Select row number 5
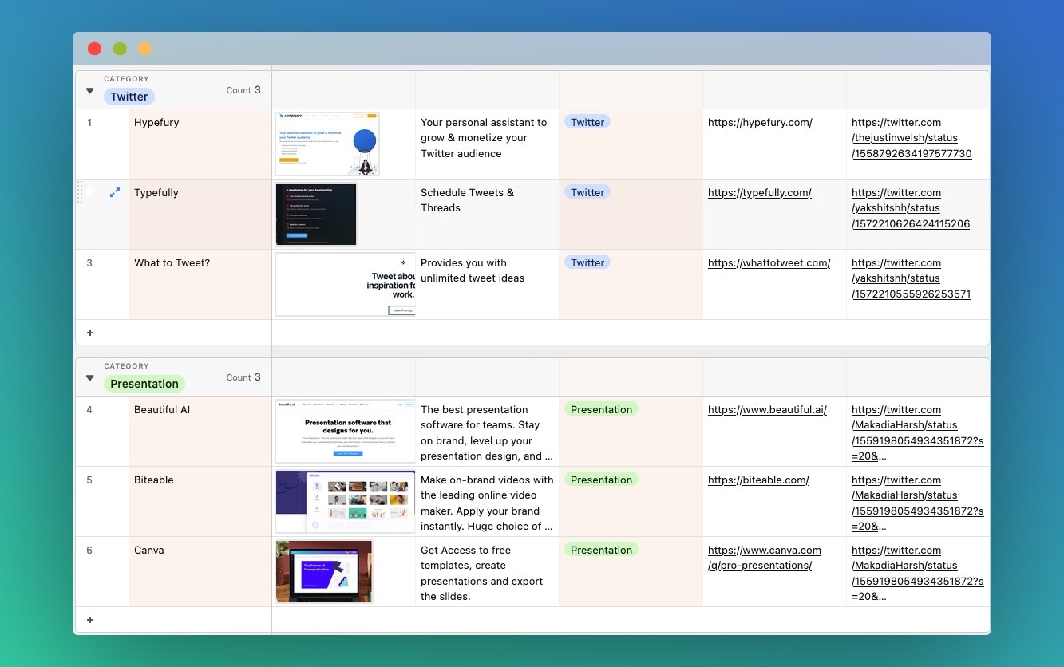Viewport: 1064px width, 667px height. click(x=89, y=480)
